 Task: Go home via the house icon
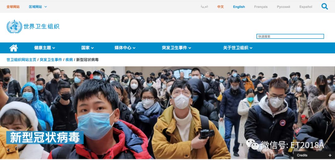click(13, 48)
